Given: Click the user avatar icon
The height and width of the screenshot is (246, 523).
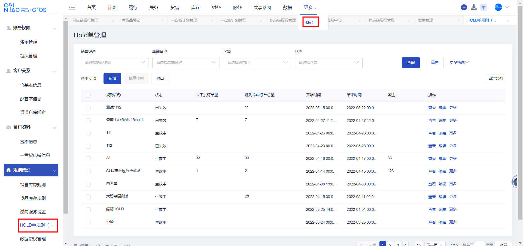Looking at the screenshot, I should pos(498,7).
